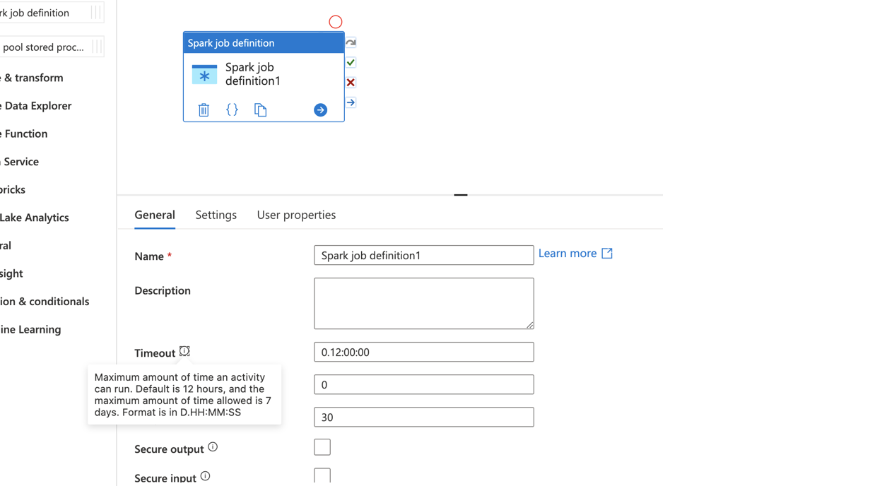Enable the Secure input checkbox
This screenshot has height=486, width=882.
click(322, 476)
